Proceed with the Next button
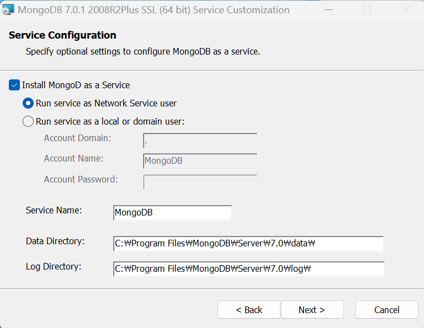Viewport: 424px width, 328px height. click(312, 310)
